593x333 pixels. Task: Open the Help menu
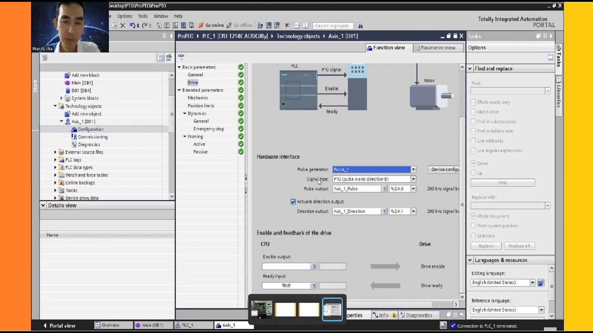178,16
